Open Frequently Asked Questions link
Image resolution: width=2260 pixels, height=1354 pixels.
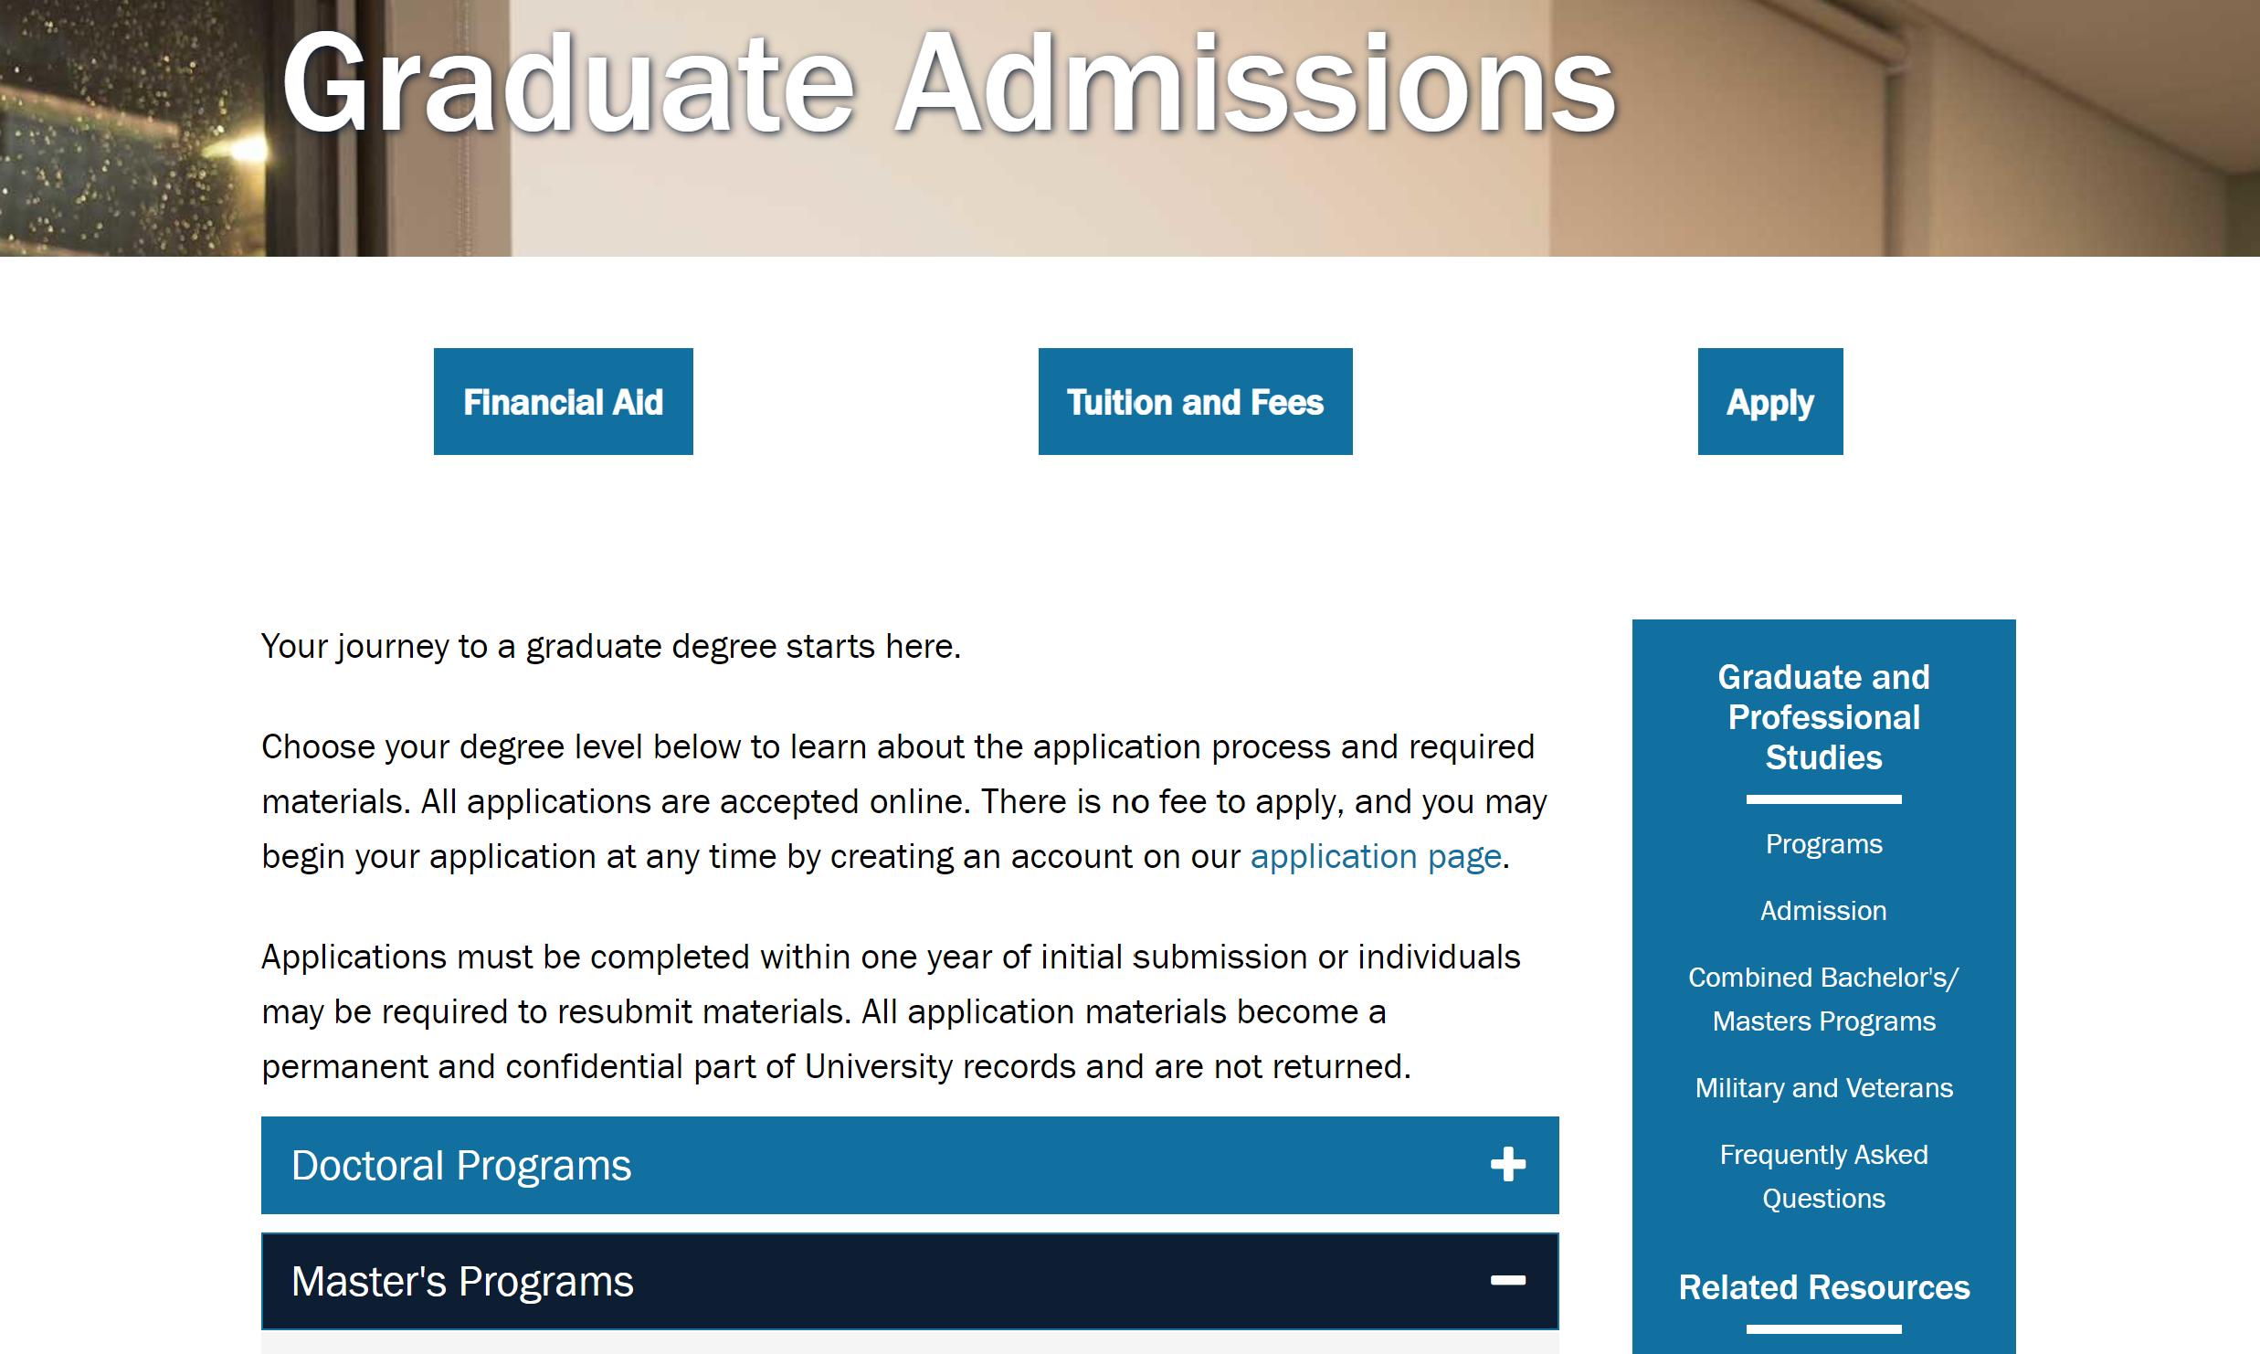click(x=1823, y=1177)
